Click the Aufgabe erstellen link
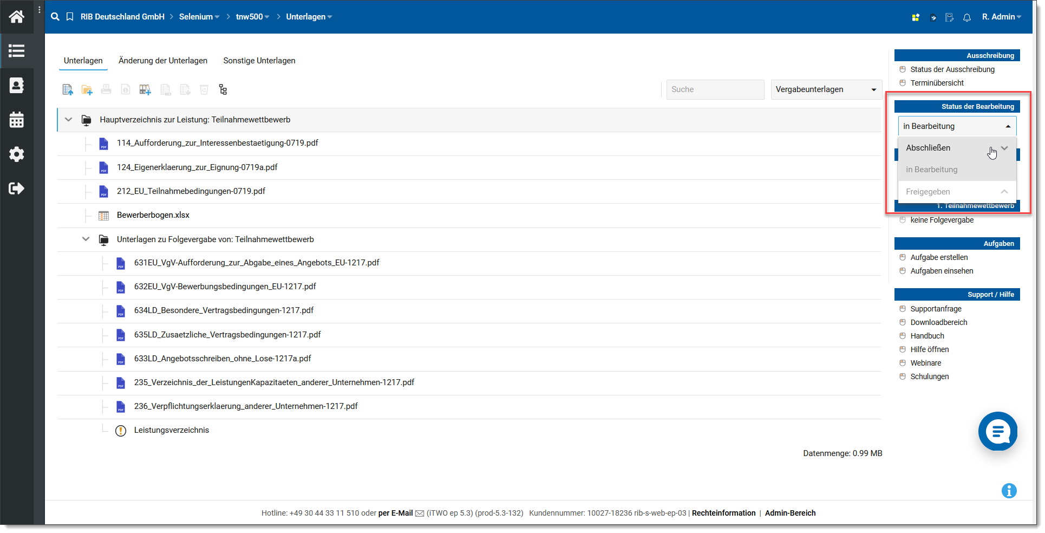The image size is (1045, 533). pos(939,257)
